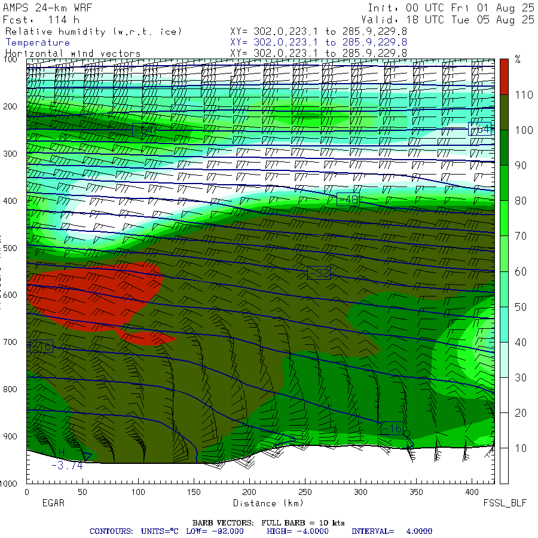Click the "Valid: 18 UTC Tue 05 Aug 25" line

(x=448, y=20)
